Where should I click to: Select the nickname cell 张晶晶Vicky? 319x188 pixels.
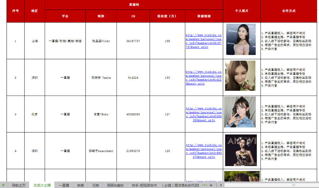(101, 41)
